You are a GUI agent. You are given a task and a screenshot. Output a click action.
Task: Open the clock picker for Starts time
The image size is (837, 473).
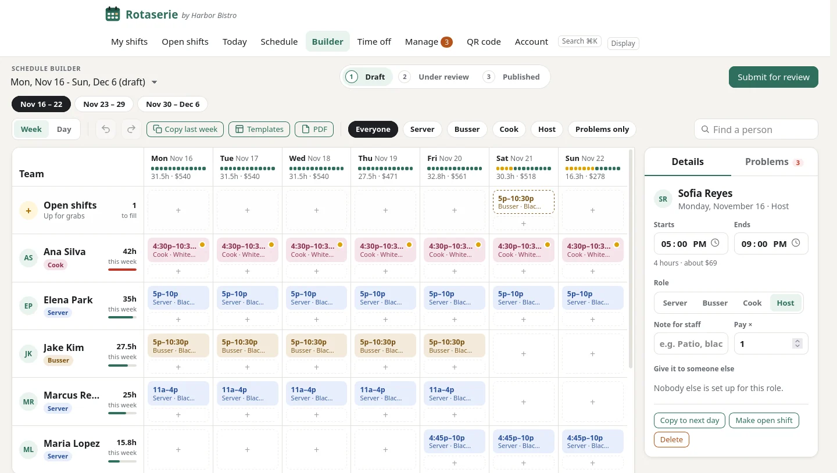[715, 243]
